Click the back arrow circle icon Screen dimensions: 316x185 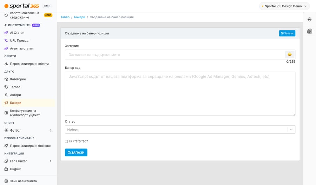pos(310,19)
